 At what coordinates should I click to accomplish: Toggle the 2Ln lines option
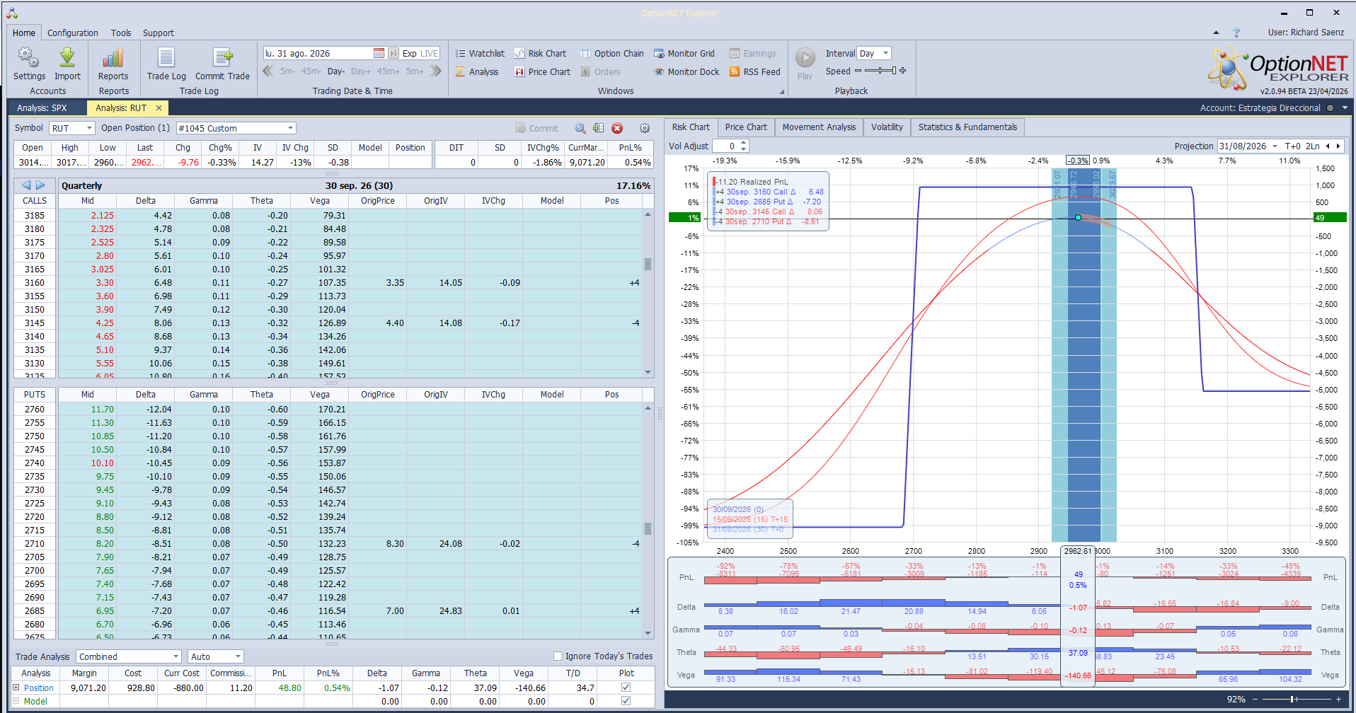tap(1313, 146)
